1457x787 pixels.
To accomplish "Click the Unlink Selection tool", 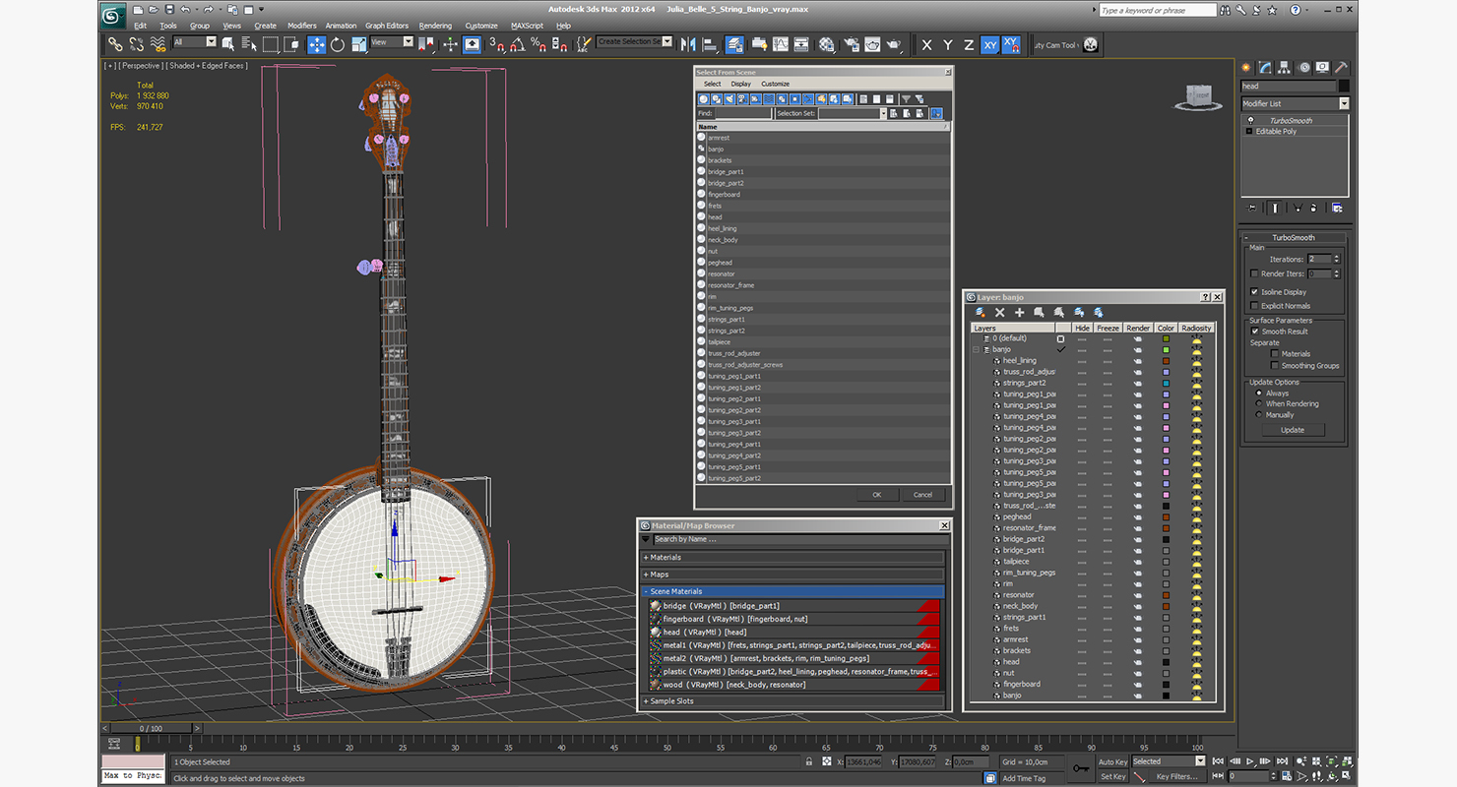I will (136, 44).
